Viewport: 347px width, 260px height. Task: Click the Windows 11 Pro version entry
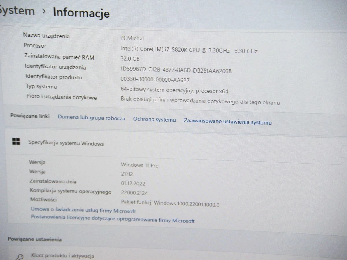(140, 165)
